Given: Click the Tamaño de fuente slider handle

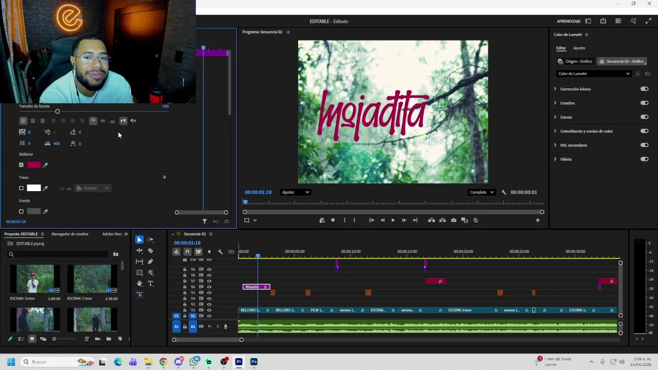Looking at the screenshot, I should tap(58, 112).
